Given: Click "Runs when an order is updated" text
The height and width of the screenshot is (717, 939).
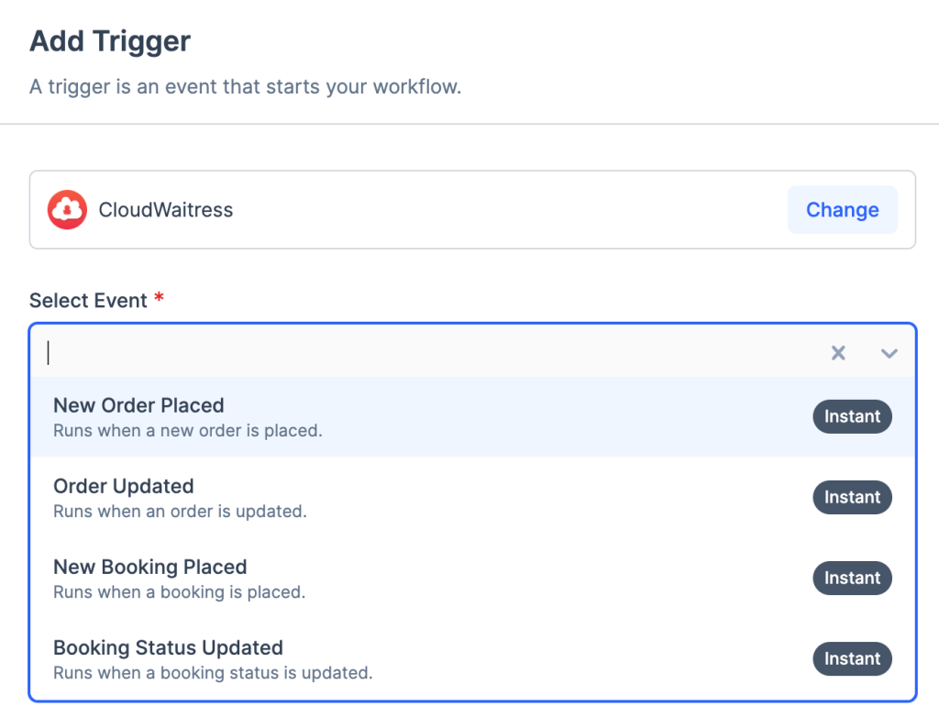Looking at the screenshot, I should pos(180,511).
